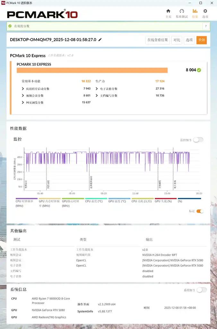
Task: Select the GPU 温度 blue legend
Action: (x=119, y=200)
